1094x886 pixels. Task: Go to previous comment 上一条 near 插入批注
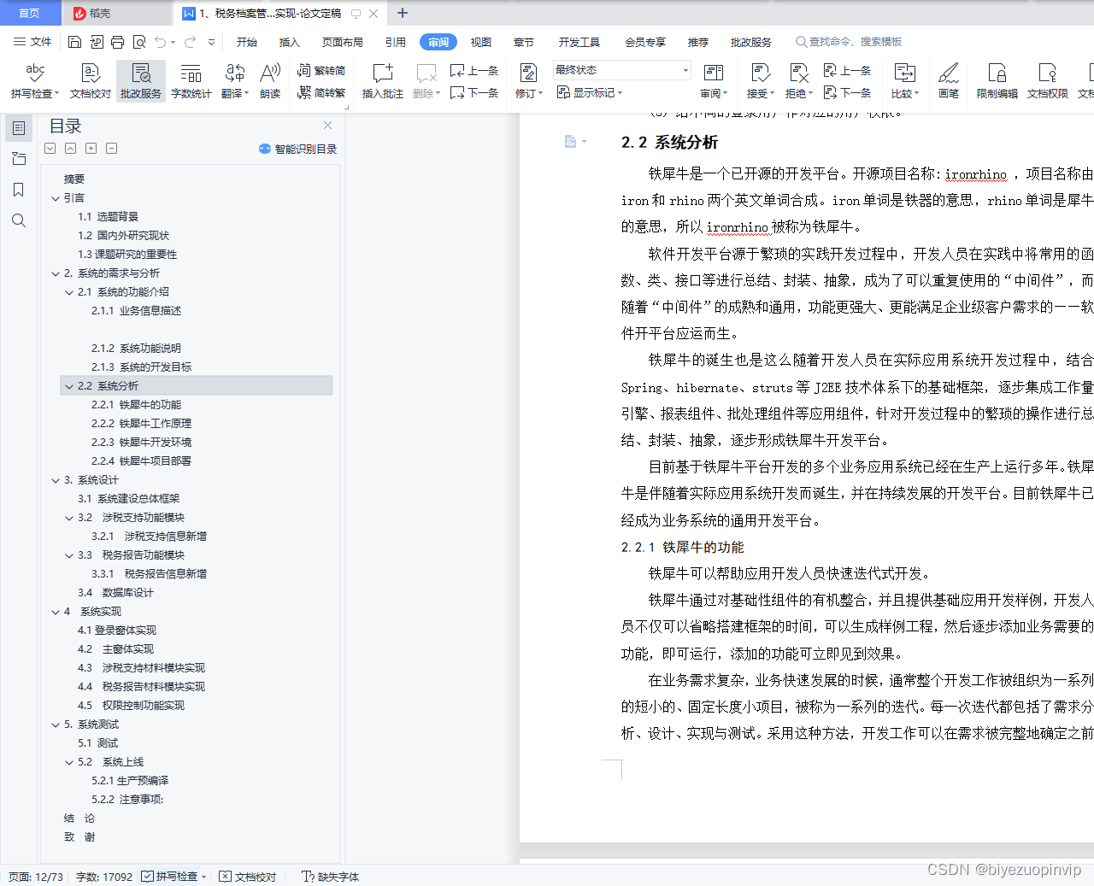tap(474, 71)
